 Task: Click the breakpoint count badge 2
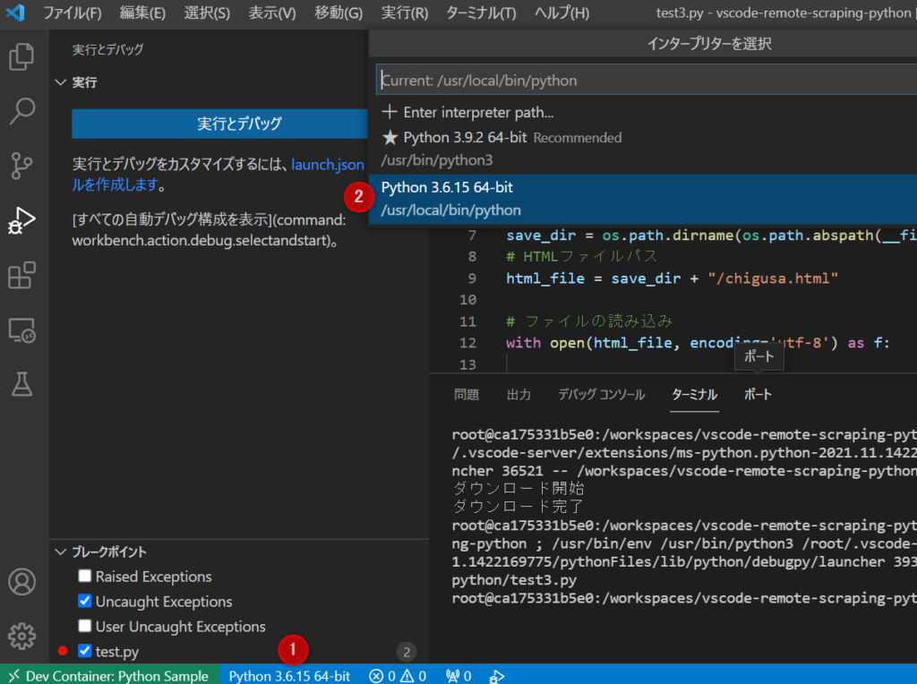click(407, 652)
